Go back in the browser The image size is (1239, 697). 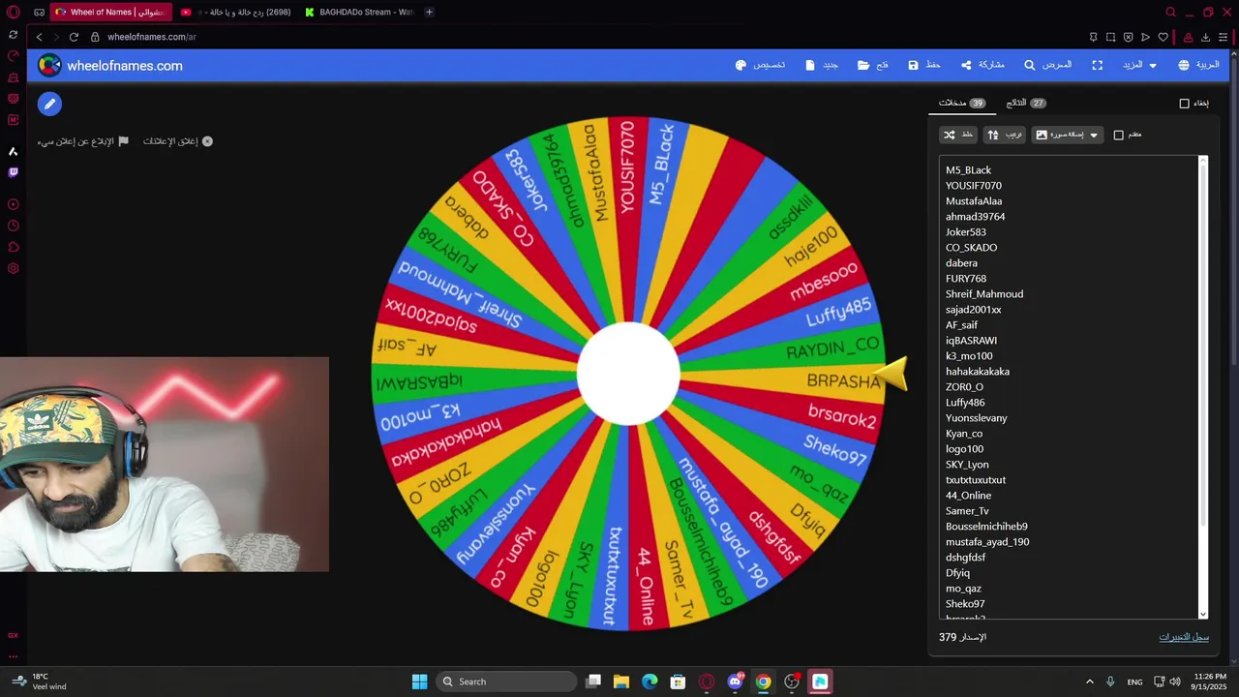(39, 37)
